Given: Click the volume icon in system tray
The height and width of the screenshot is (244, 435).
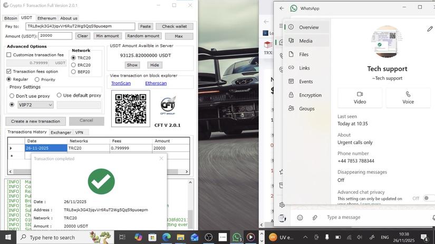Looking at the screenshot, I should pyautogui.click(x=360, y=237).
